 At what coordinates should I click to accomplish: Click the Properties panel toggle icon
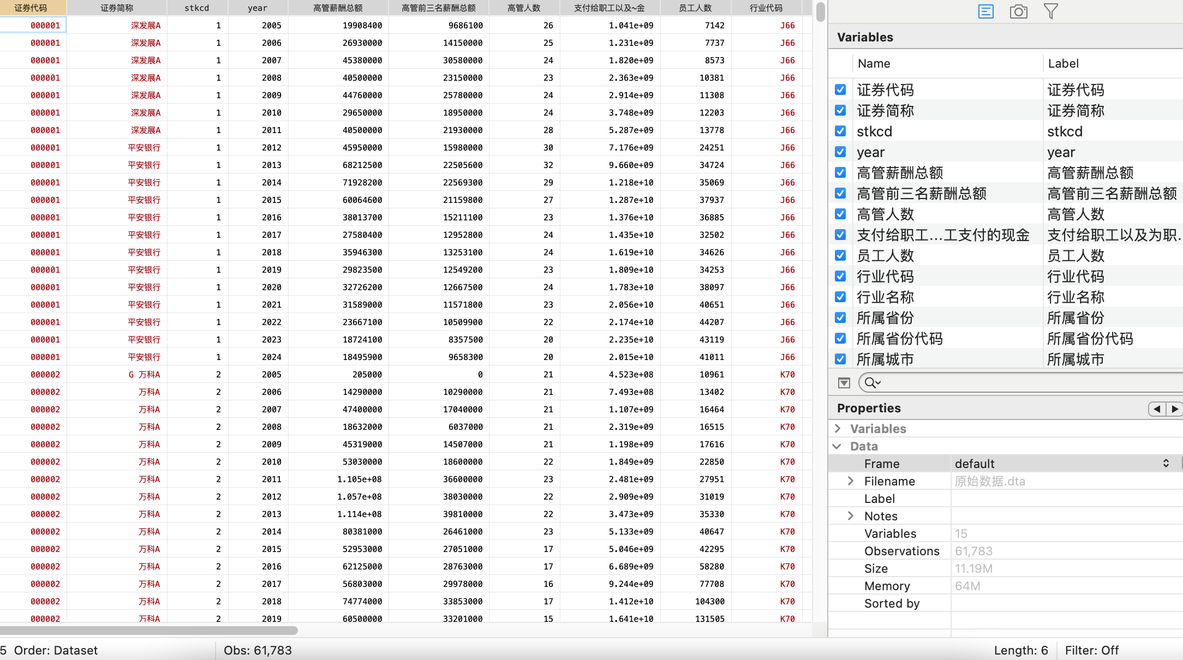pos(985,11)
